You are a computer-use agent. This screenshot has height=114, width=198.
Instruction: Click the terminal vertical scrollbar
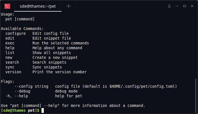[196, 96]
